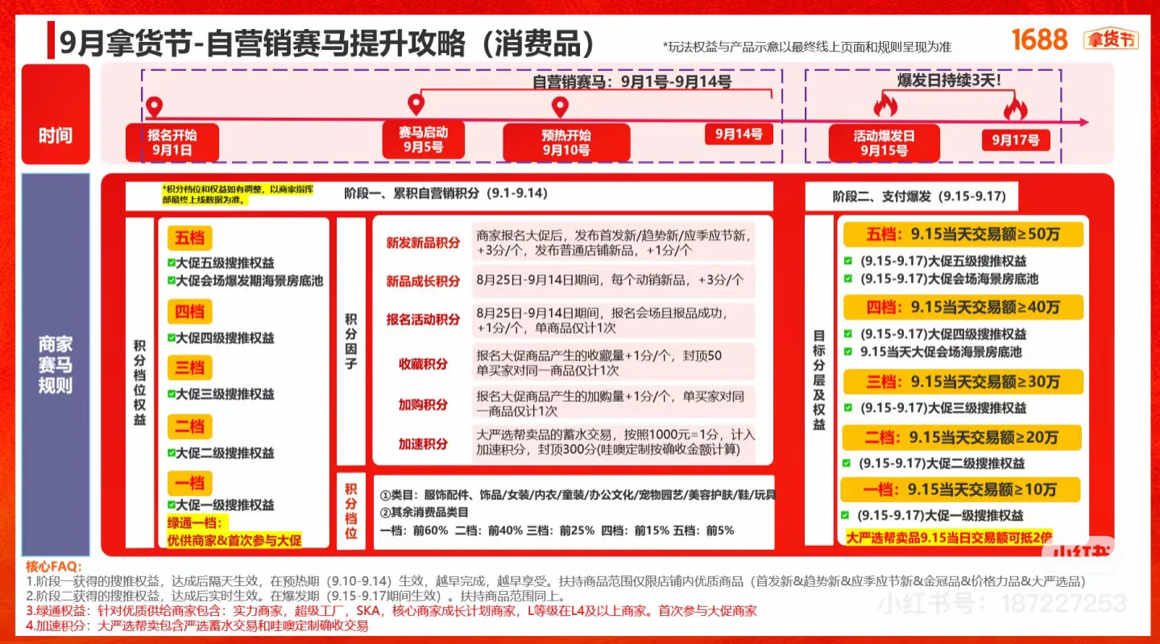Click 二档: 9.15当天交易额≥20万 banner
This screenshot has width=1160, height=644.
tap(961, 438)
